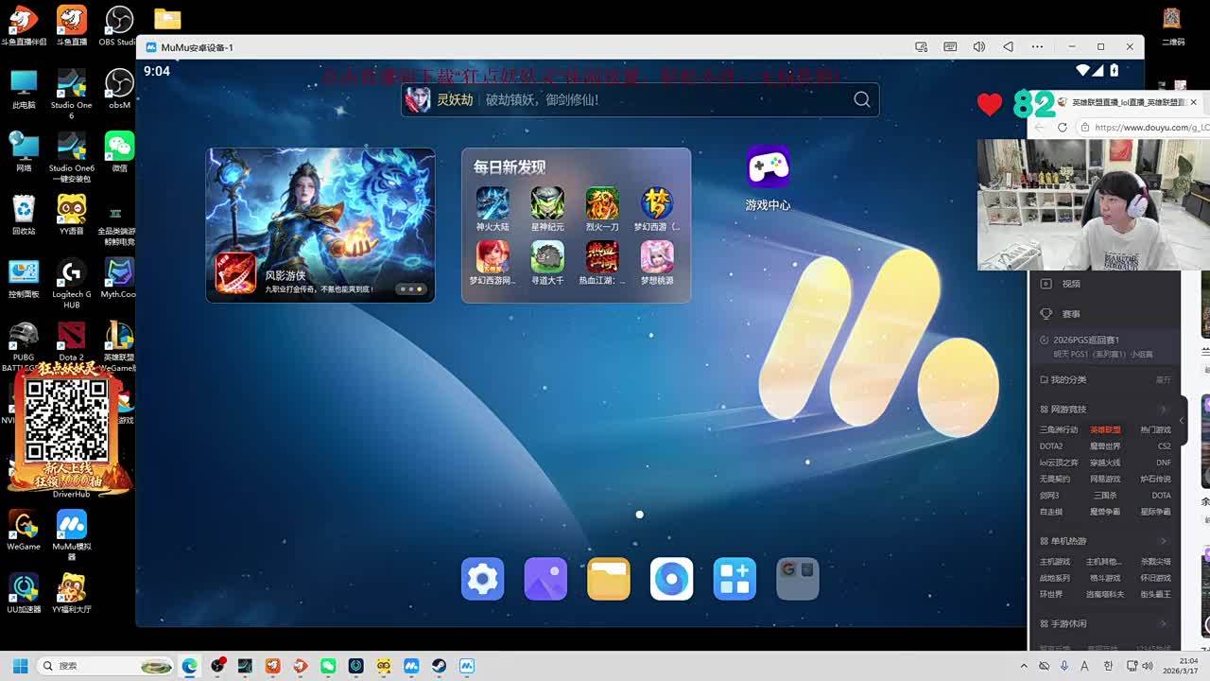Open the 风影游侠 featured game banner
This screenshot has height=681, width=1210.
320,225
